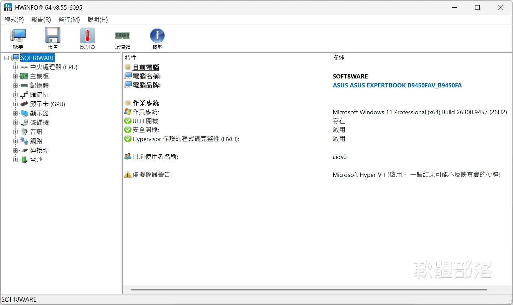This screenshot has height=305, width=513.
Task: Launch the 記憶體 memory module icon
Action: [122, 35]
